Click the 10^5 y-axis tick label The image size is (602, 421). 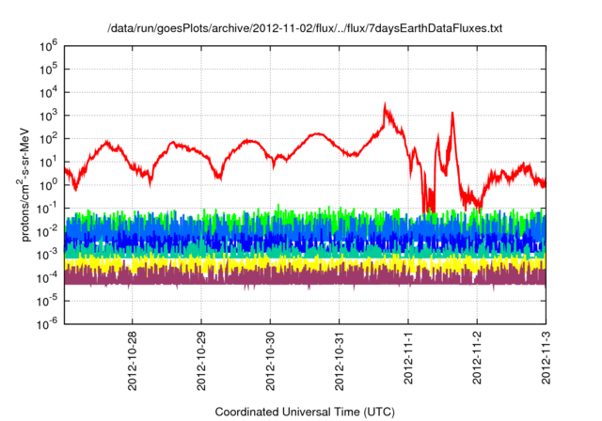[48, 69]
